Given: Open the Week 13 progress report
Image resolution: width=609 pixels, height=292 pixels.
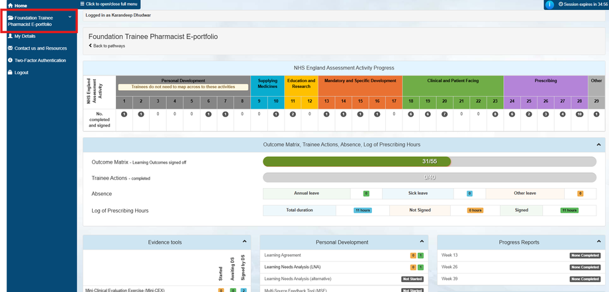Looking at the screenshot, I should (x=449, y=256).
